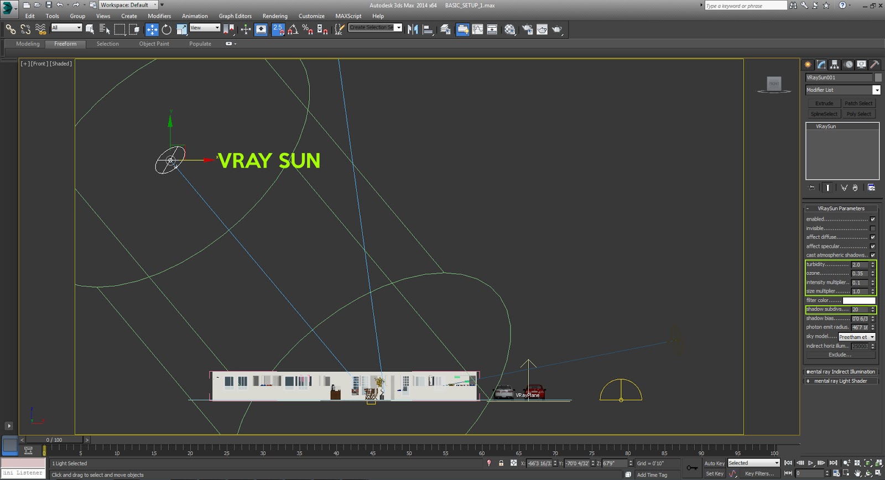Toggle the affect diffuse checkbox
The height and width of the screenshot is (480, 885).
[x=873, y=237]
